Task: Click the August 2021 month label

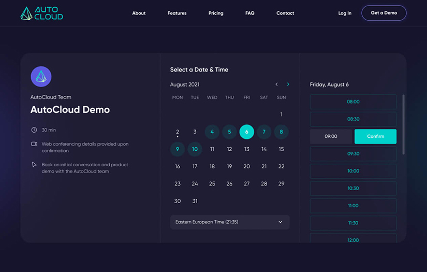Action: pos(185,84)
